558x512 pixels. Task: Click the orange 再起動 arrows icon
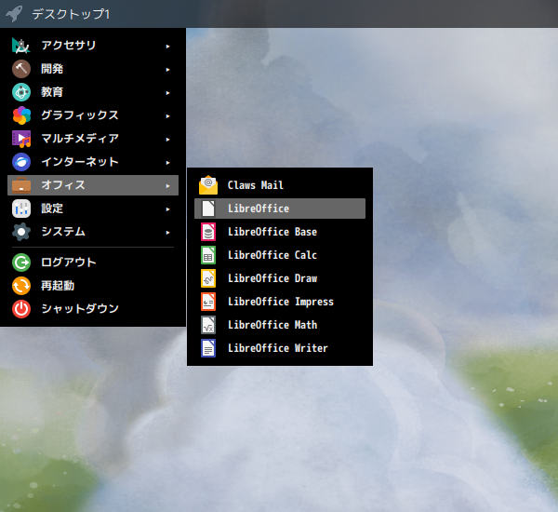21,286
